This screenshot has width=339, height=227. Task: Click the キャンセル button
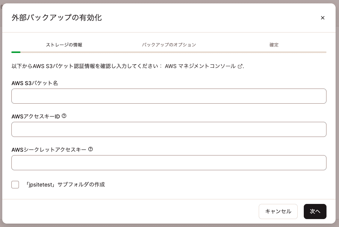tap(278, 211)
